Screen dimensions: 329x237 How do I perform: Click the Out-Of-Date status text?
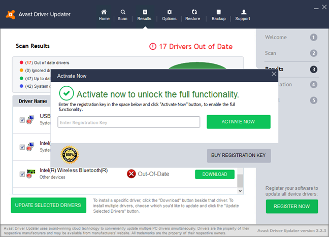(153, 174)
